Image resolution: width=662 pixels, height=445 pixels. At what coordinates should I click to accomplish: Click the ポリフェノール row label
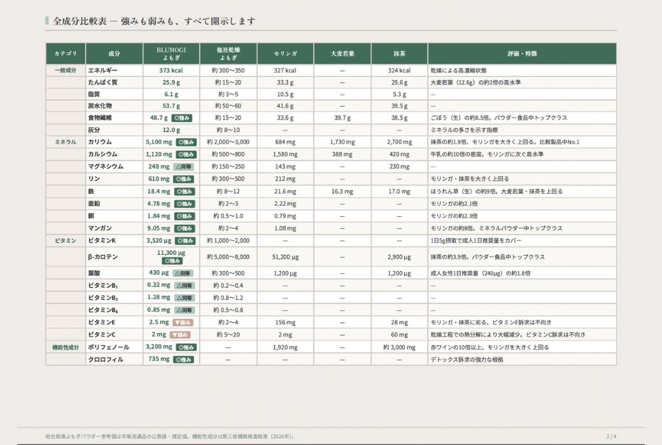[108, 347]
